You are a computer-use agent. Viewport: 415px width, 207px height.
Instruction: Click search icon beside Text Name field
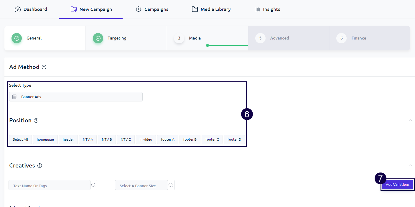coord(94,185)
